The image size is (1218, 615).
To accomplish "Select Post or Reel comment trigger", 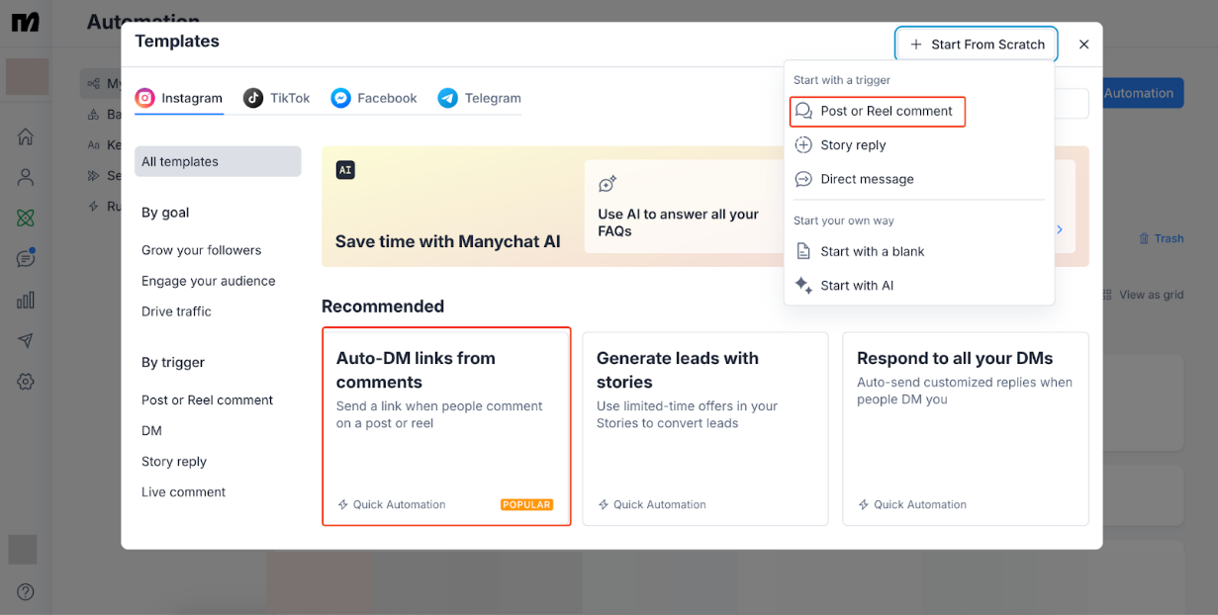I will coord(877,112).
